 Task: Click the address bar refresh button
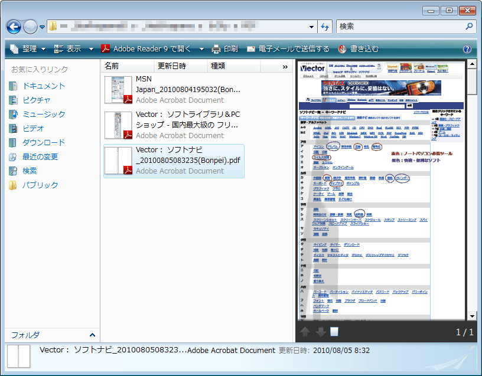tap(325, 27)
